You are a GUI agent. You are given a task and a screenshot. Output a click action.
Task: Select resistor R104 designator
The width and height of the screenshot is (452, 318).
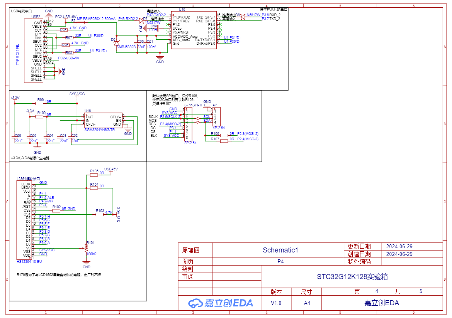coord(94,184)
